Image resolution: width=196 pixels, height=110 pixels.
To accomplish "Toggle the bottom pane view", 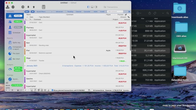I will (92, 7).
